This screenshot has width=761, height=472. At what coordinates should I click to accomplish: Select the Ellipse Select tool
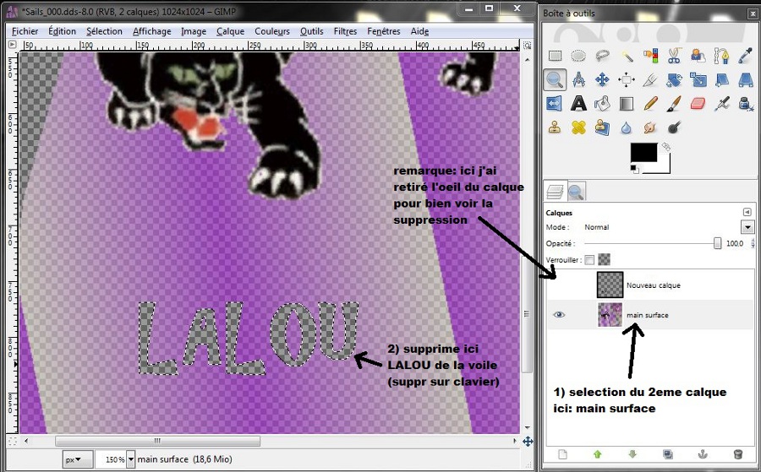578,57
